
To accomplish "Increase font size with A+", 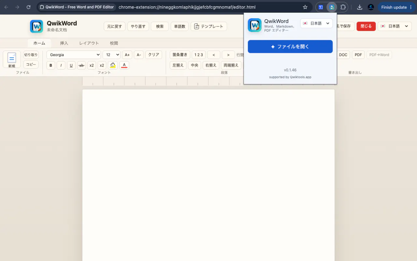I will [x=127, y=55].
